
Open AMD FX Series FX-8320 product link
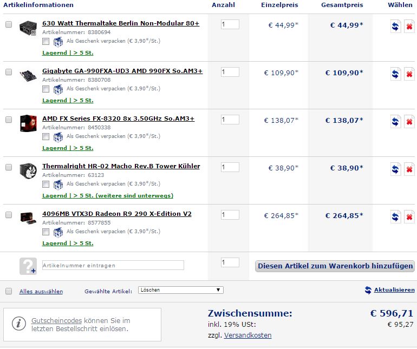pyautogui.click(x=119, y=118)
